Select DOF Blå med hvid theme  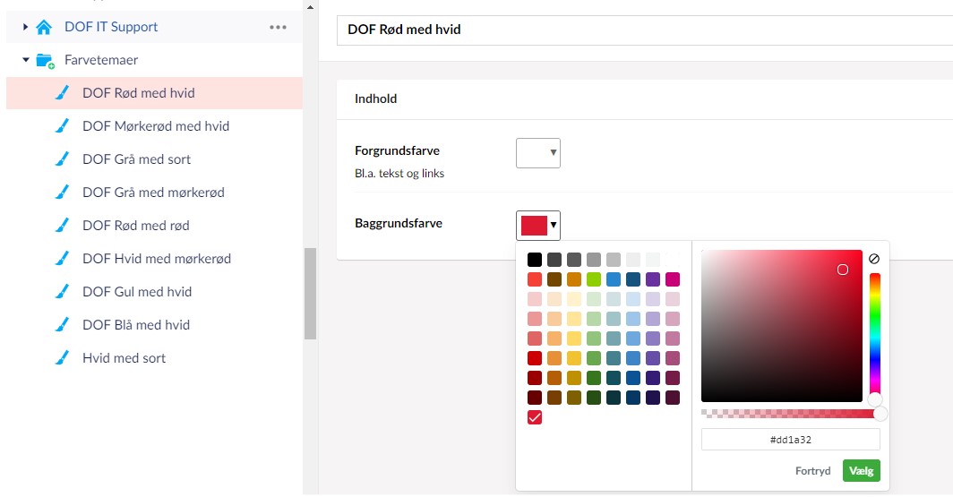[x=136, y=324]
